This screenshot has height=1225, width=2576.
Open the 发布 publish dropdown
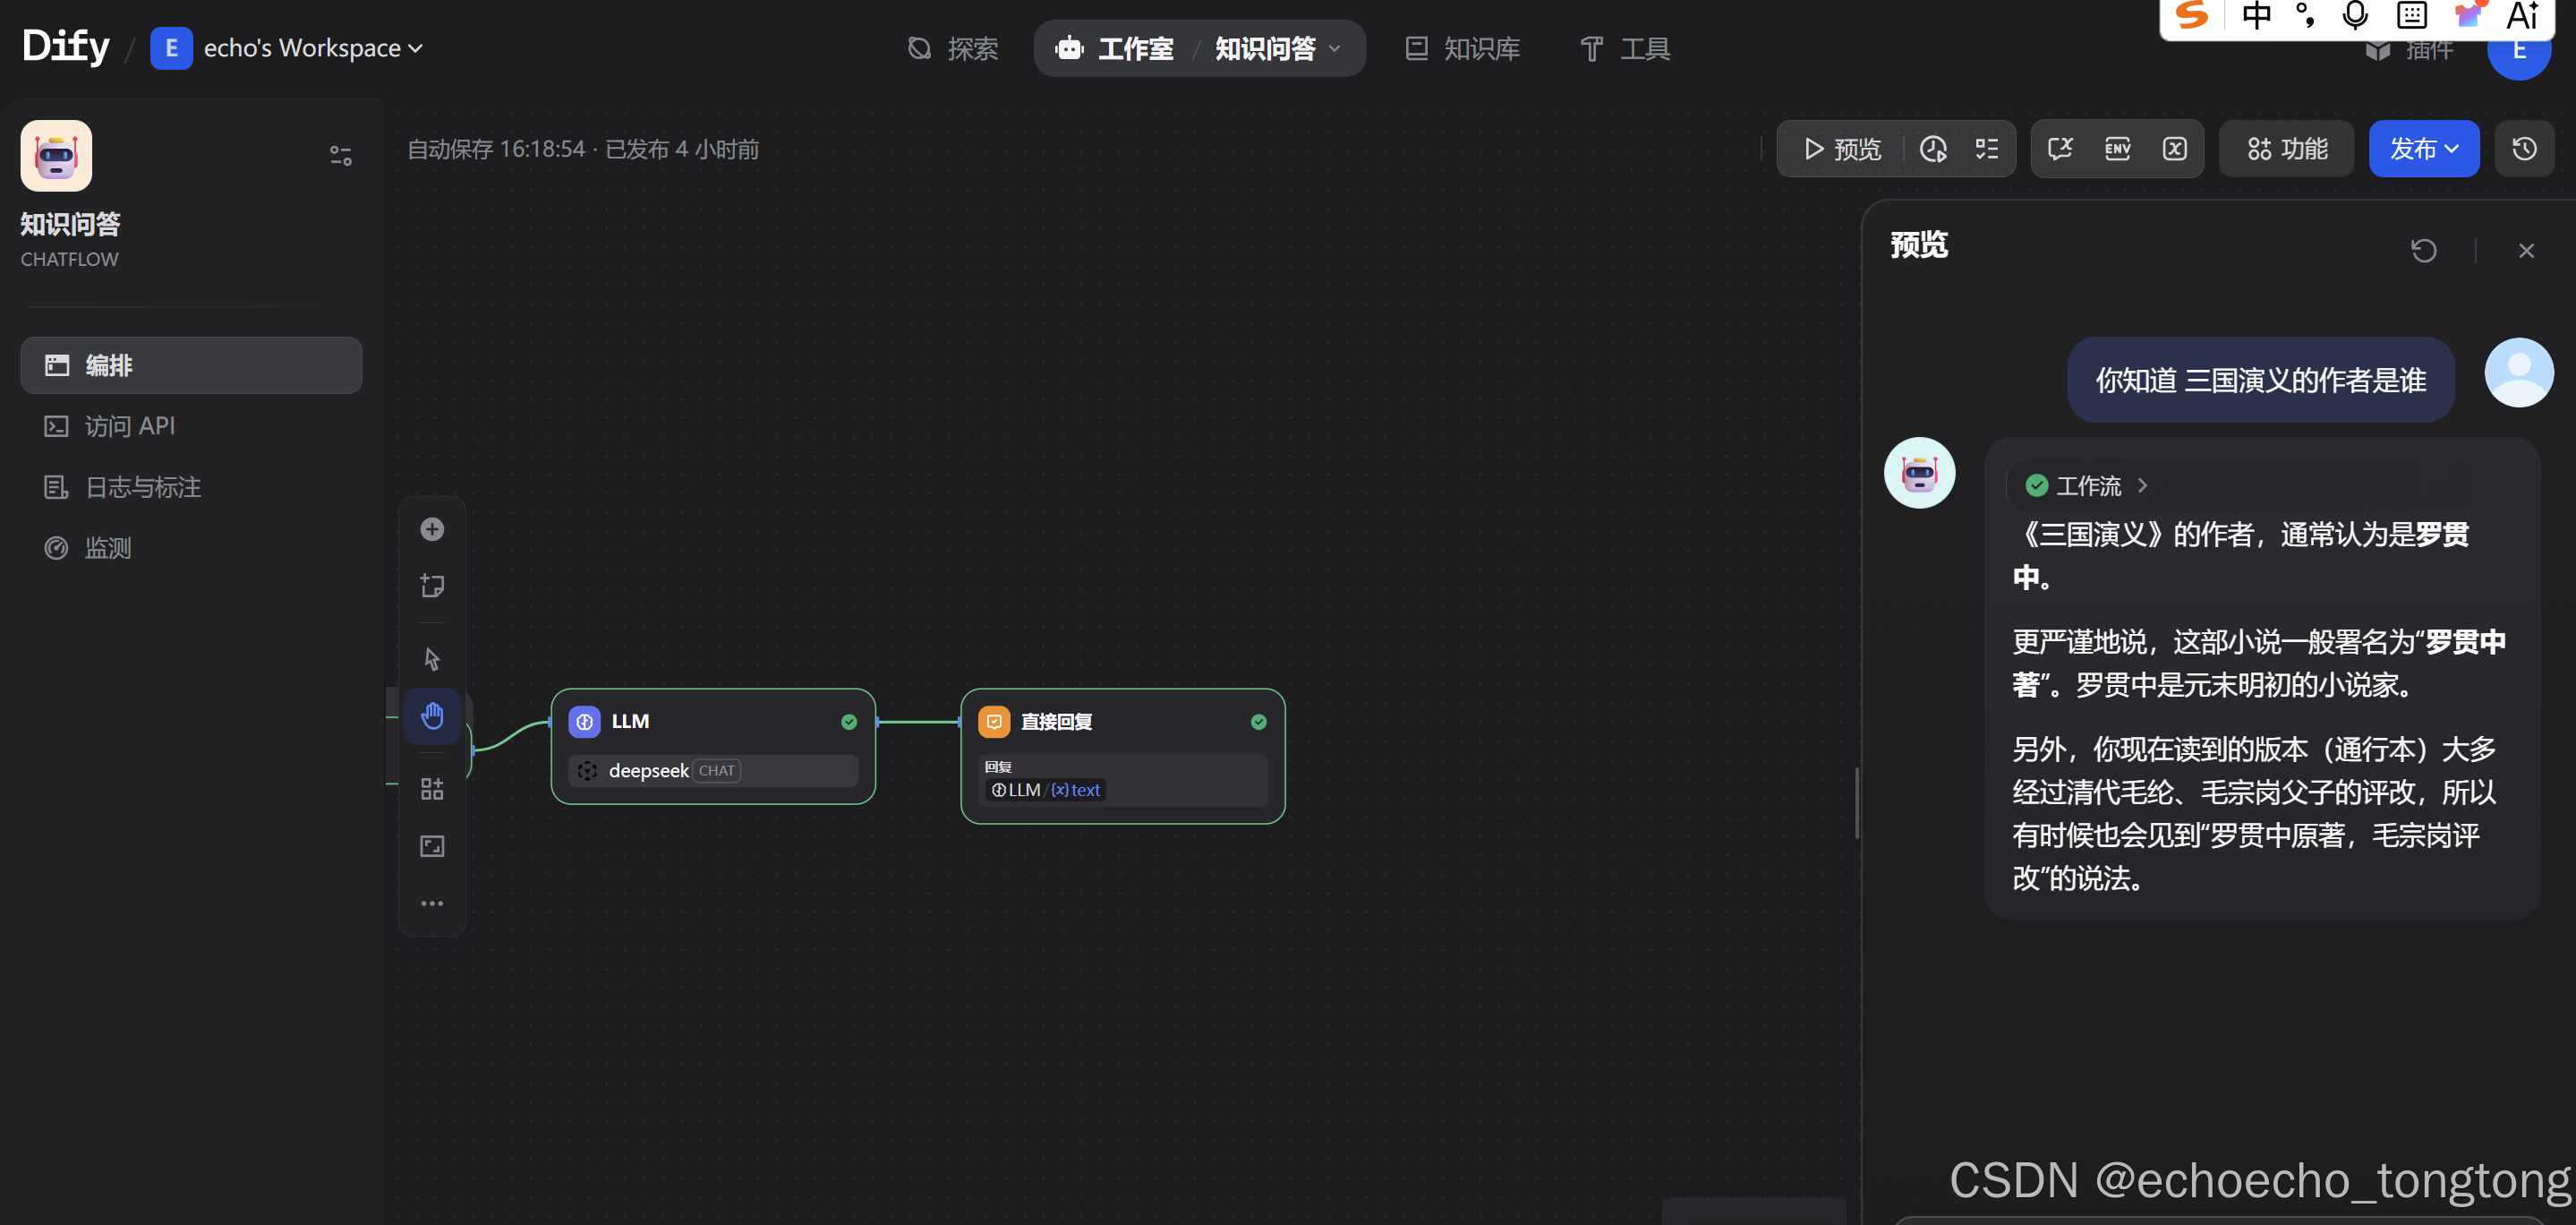[x=2423, y=150]
